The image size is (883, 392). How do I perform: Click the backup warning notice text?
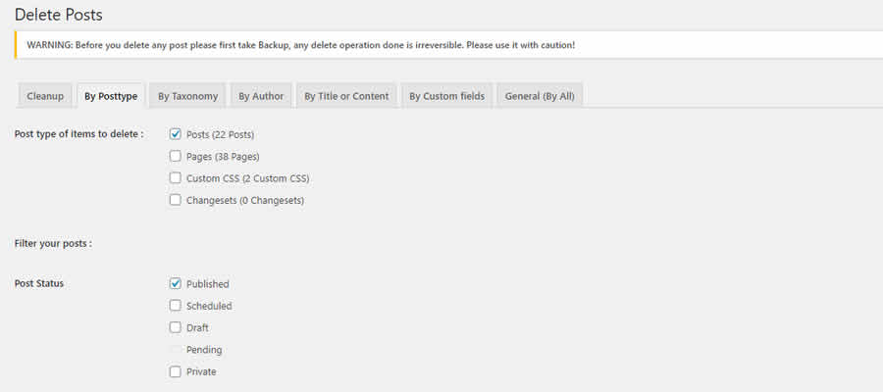click(301, 45)
